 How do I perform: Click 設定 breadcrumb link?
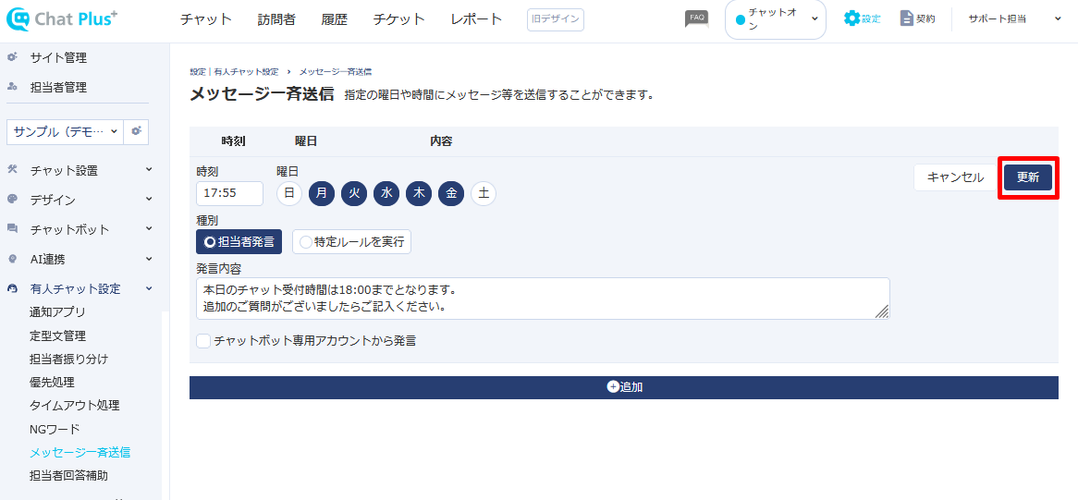tap(198, 71)
